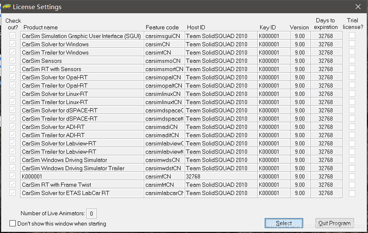Check trial license for CarSim Solver for Opal-RT
The width and height of the screenshot is (368, 233).
(x=352, y=77)
